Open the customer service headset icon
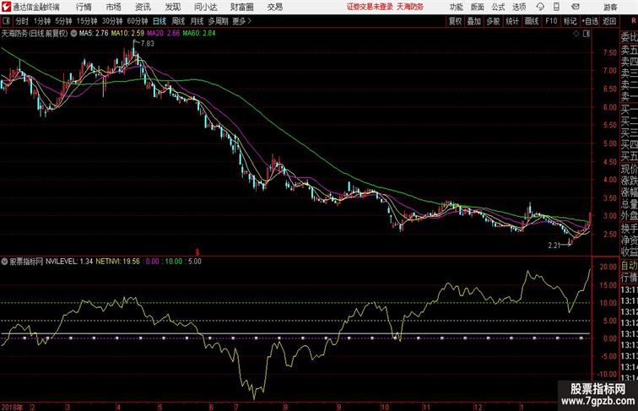Screen dimensions: 638x411 click(x=540, y=7)
